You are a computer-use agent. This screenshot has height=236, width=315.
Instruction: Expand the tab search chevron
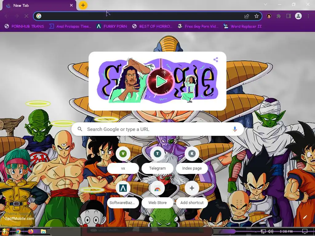[265, 4]
